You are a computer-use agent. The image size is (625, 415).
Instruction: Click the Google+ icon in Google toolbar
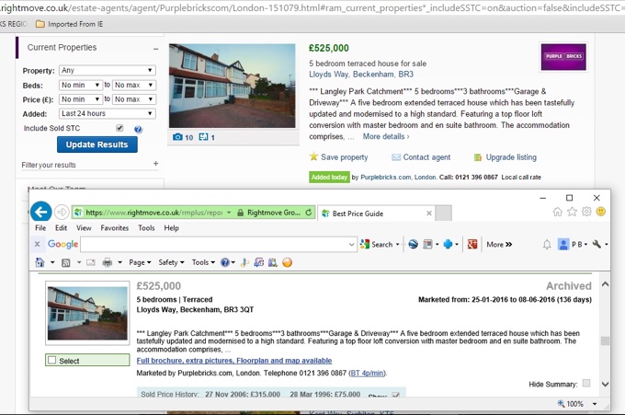coord(472,244)
